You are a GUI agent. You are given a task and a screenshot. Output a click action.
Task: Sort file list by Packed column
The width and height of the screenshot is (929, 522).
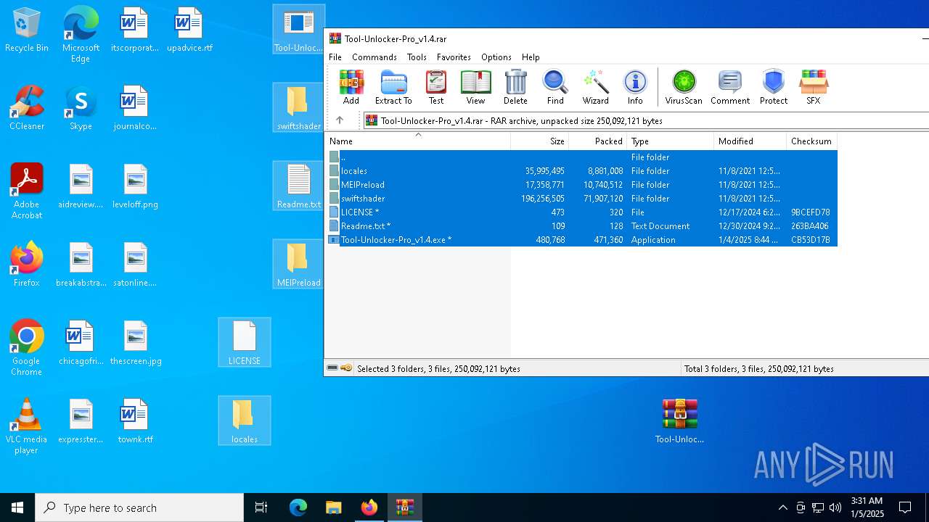(597, 141)
